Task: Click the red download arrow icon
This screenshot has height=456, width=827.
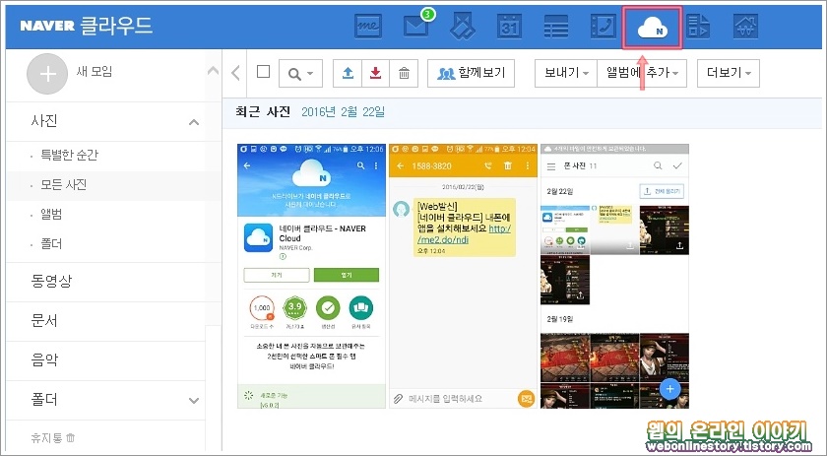Action: [375, 73]
